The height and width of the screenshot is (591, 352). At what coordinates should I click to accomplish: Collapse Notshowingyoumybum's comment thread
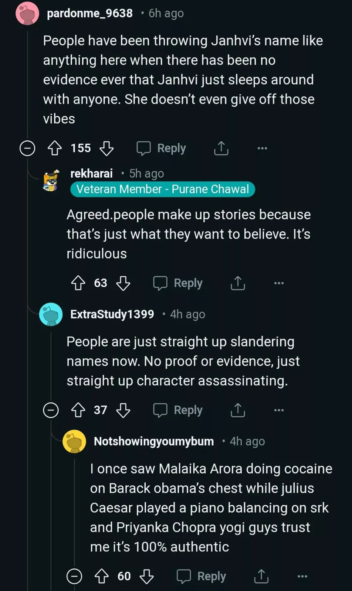[74, 576]
